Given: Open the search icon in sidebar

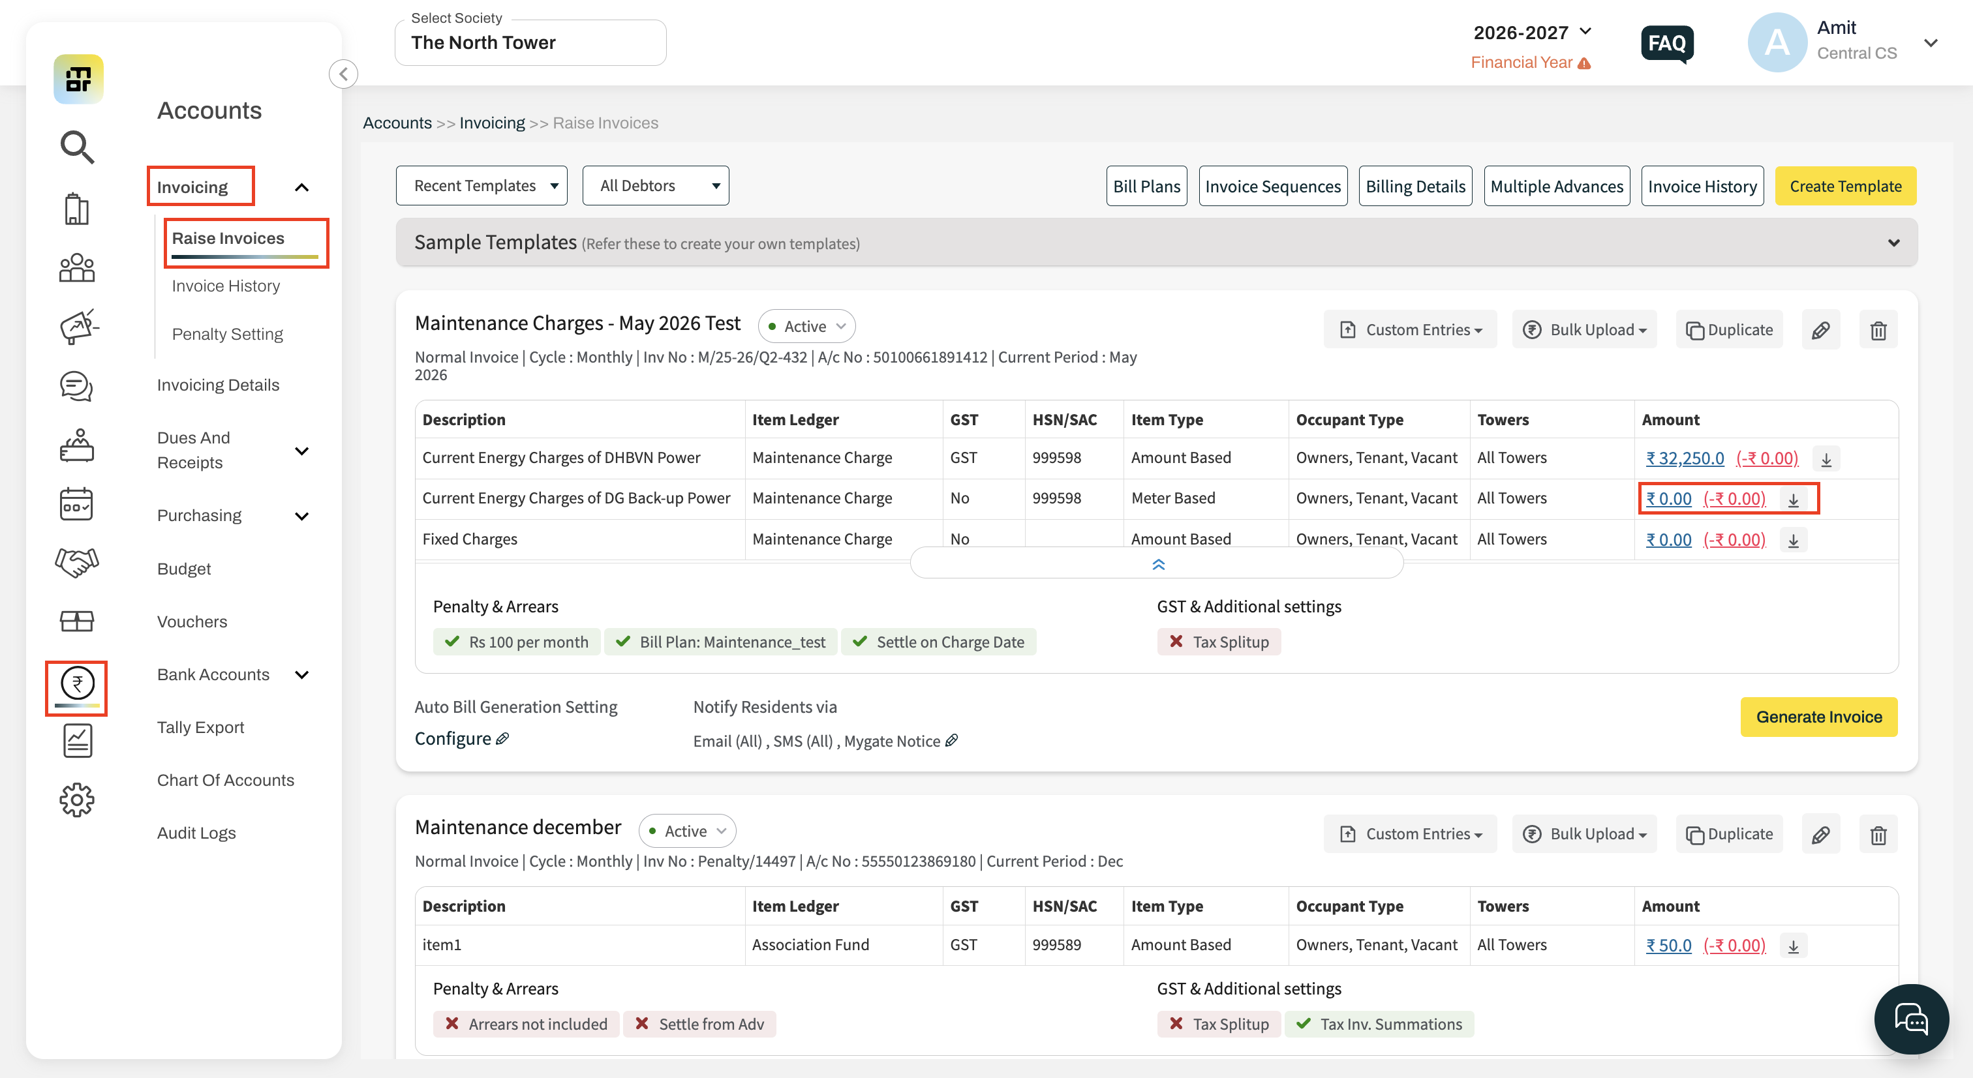Looking at the screenshot, I should (x=76, y=147).
